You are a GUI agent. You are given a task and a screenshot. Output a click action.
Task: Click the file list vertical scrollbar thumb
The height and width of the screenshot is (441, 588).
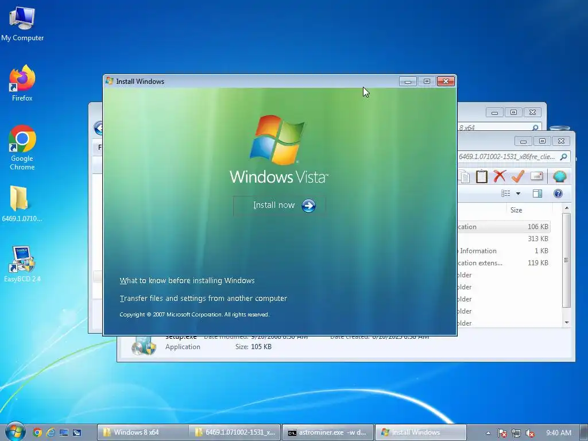pyautogui.click(x=567, y=260)
